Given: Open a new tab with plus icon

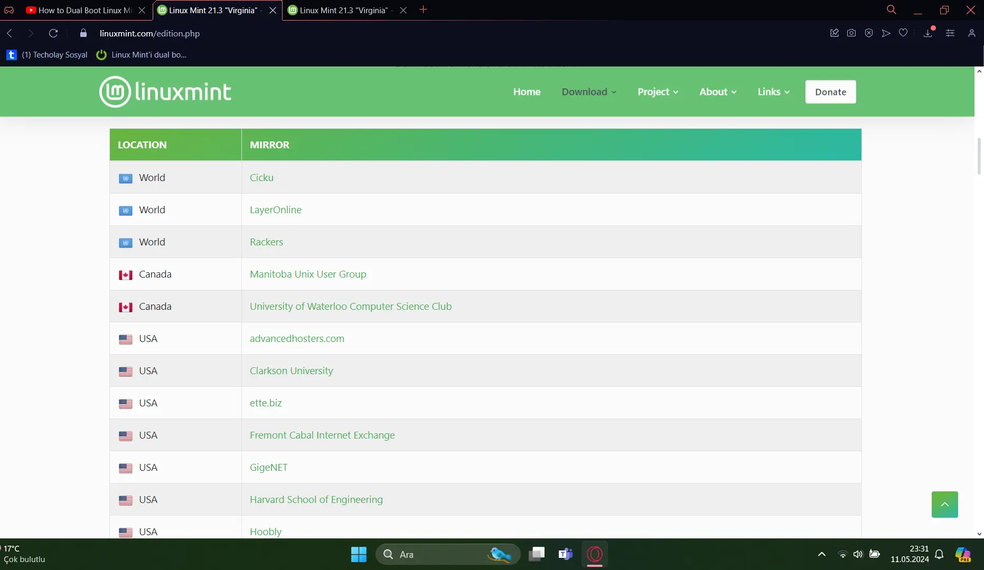Looking at the screenshot, I should pos(423,9).
